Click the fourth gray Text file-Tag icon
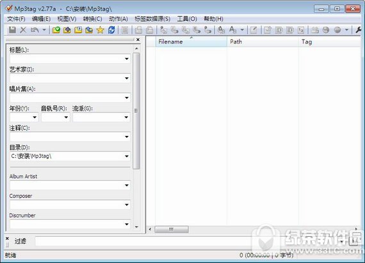 click(197, 30)
